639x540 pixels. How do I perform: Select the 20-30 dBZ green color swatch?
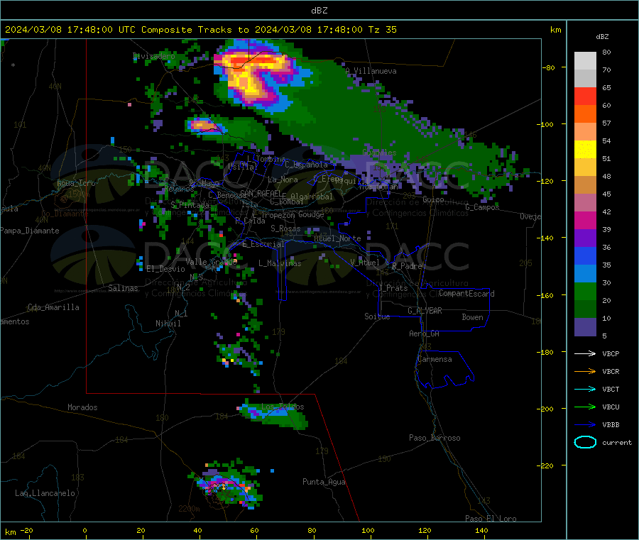[585, 291]
